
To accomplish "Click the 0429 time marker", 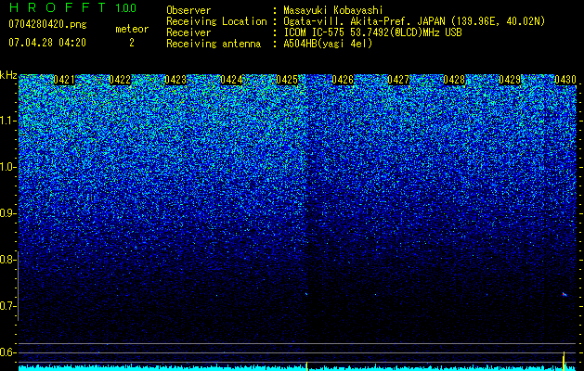I will (510, 80).
